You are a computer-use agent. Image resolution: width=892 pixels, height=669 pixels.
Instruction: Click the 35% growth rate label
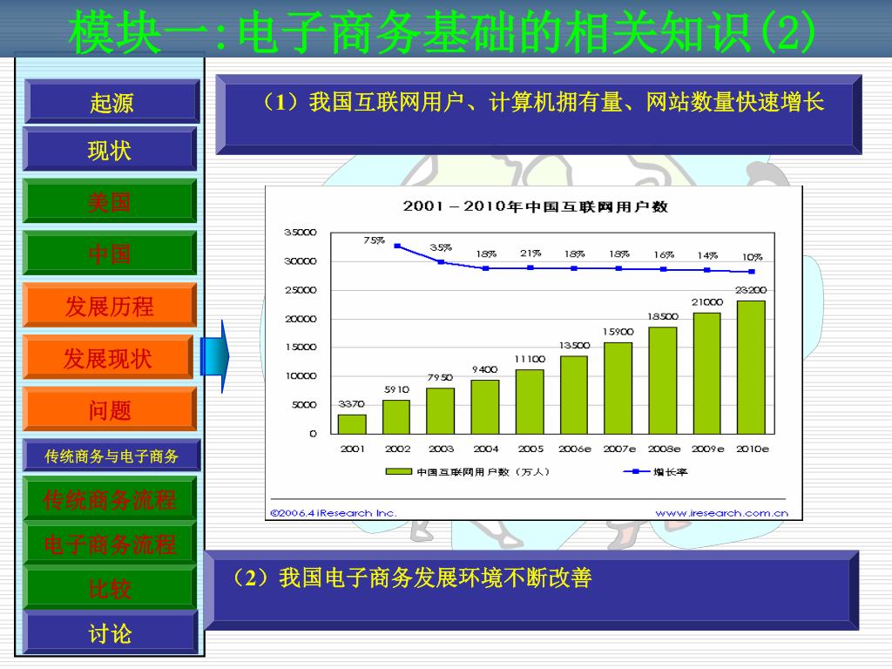point(441,247)
